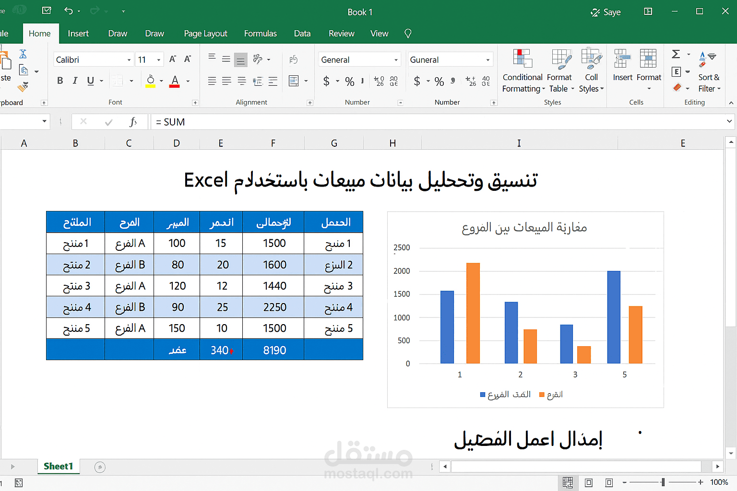Open the font size 11 dropdown

tap(159, 60)
